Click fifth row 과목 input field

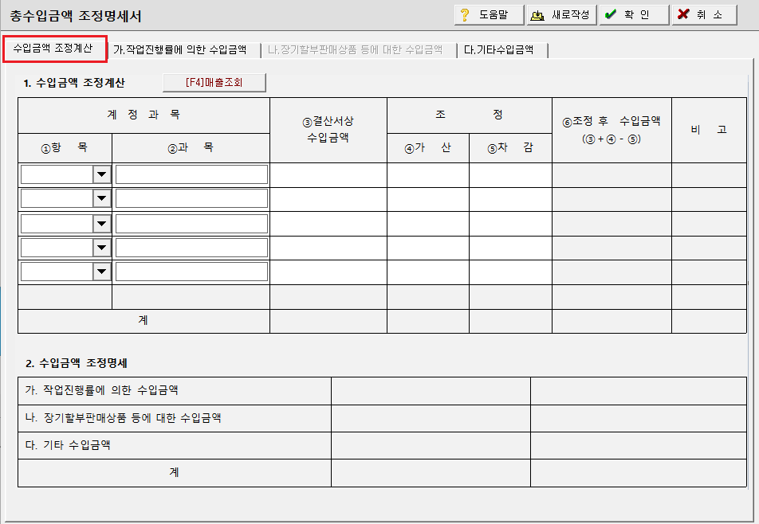[191, 272]
